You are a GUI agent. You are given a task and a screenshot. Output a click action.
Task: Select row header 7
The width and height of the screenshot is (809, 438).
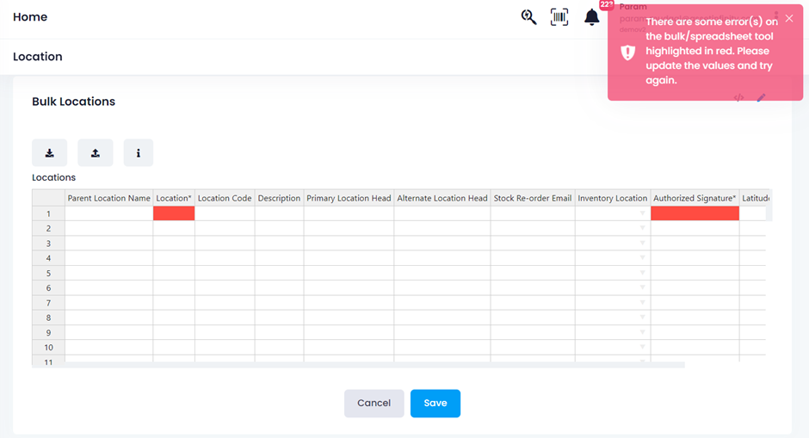tap(48, 303)
